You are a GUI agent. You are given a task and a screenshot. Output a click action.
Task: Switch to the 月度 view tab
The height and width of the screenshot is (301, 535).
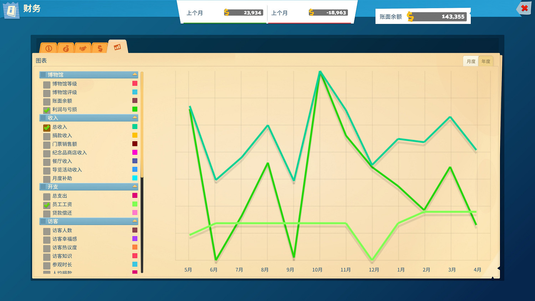point(471,61)
